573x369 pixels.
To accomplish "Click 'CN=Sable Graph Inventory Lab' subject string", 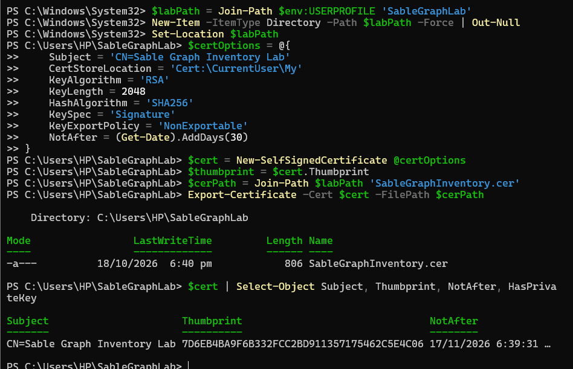I will point(200,57).
